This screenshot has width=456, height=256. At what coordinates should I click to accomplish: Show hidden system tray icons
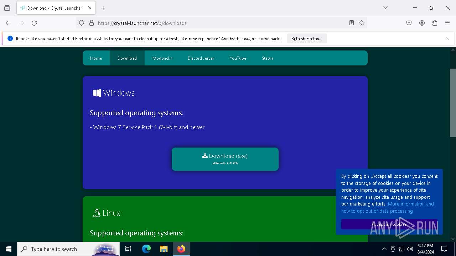pyautogui.click(x=384, y=249)
